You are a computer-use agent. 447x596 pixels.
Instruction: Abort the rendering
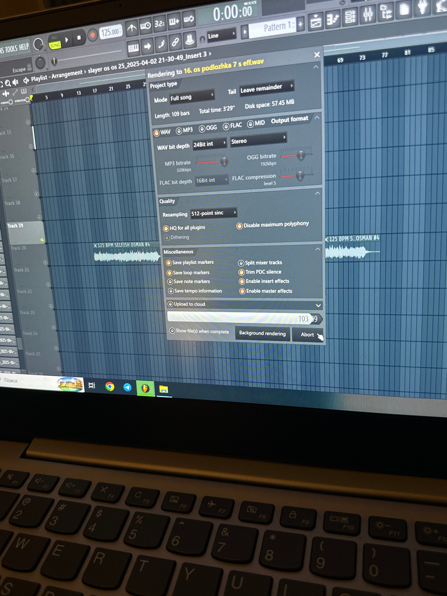[308, 335]
